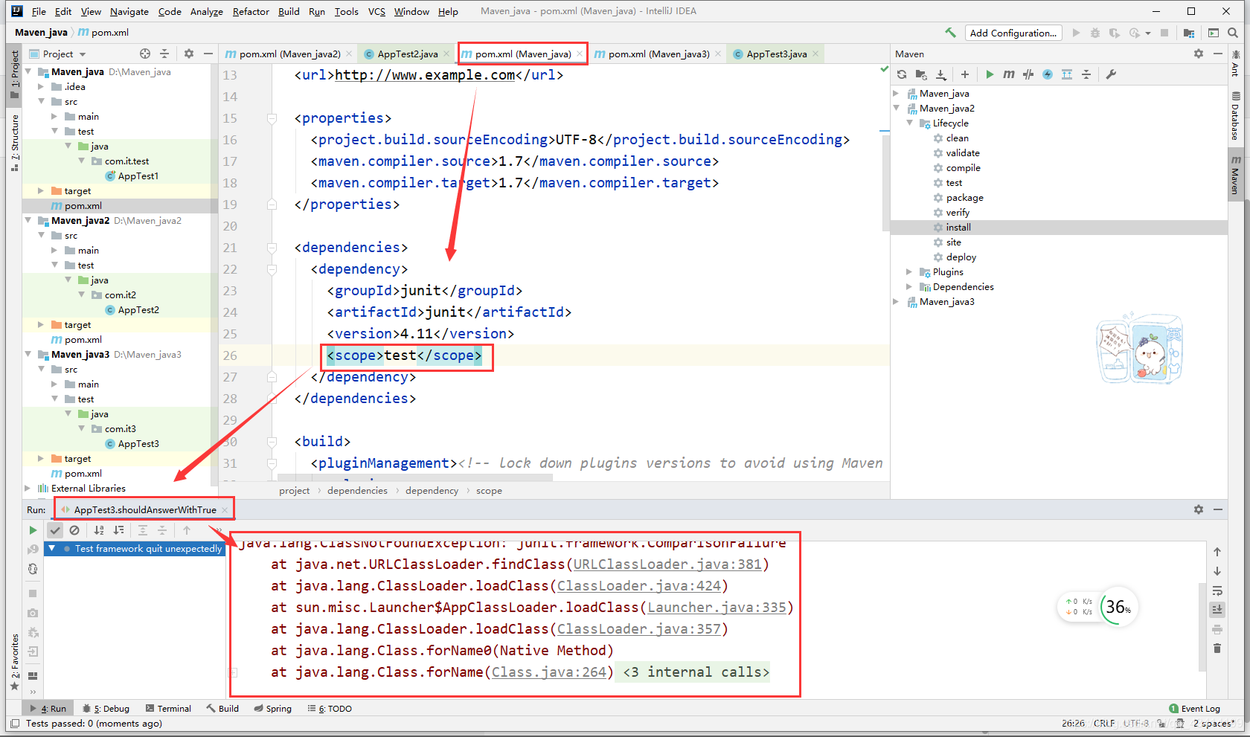1250x737 pixels.
Task: Click the 'dependencies' breadcrumb in the editor
Action: tap(357, 491)
